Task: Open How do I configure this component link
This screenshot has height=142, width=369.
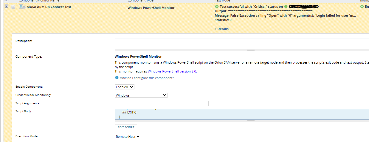Action: (147, 78)
